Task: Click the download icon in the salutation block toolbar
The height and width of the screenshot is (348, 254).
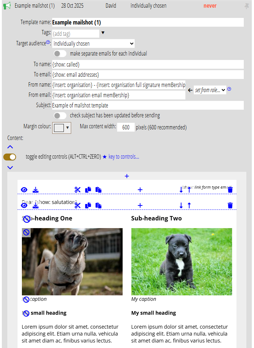Action: coord(35,205)
